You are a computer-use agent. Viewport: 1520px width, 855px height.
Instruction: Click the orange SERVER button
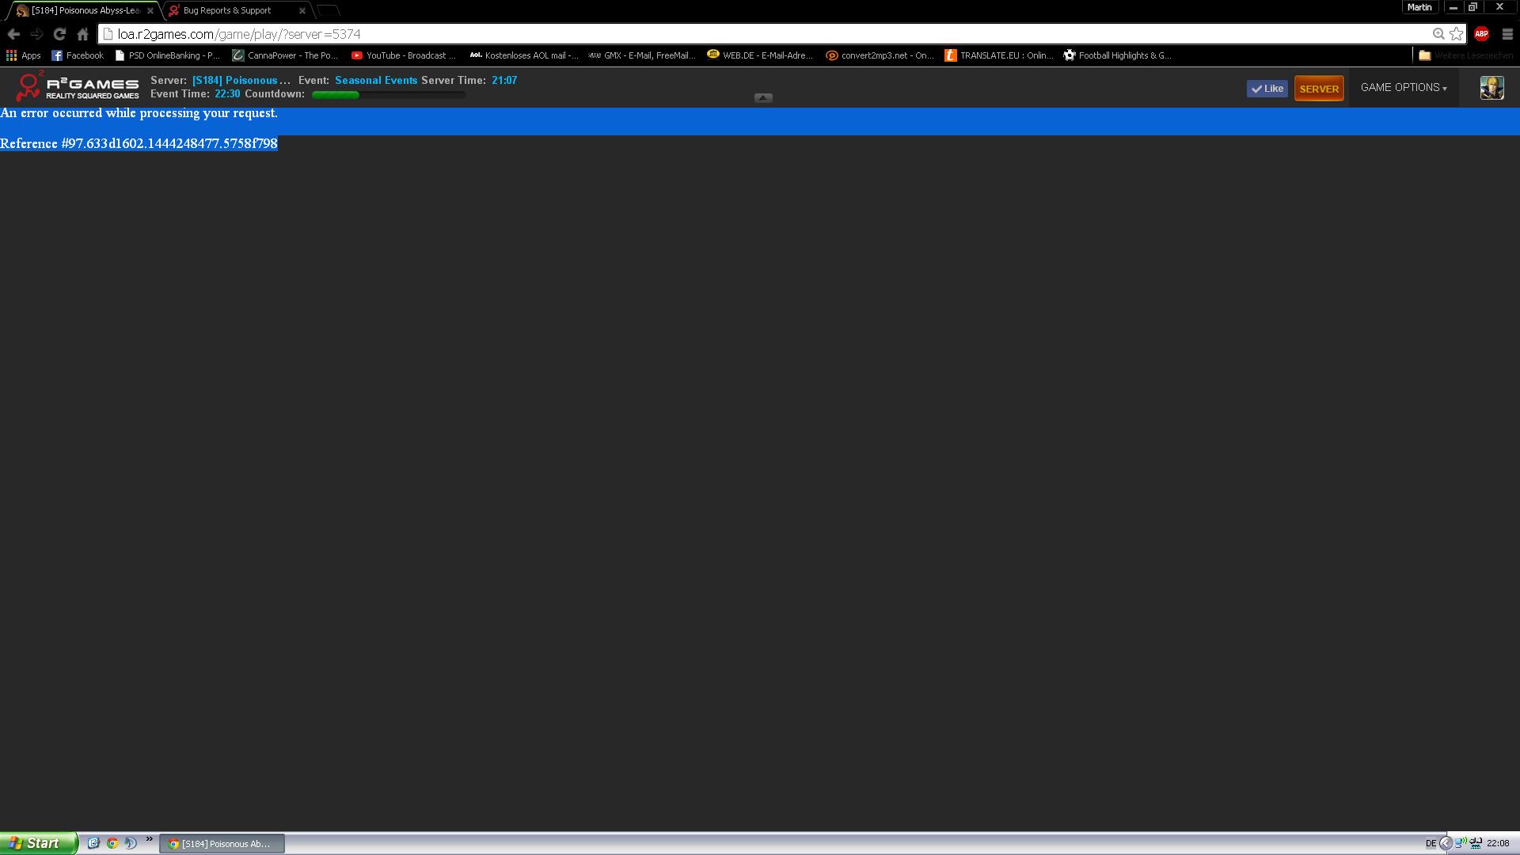1319,89
